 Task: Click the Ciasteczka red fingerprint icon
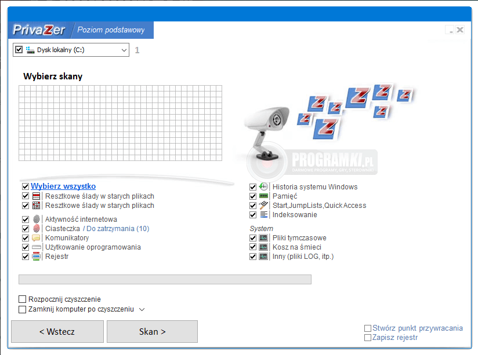click(x=37, y=228)
